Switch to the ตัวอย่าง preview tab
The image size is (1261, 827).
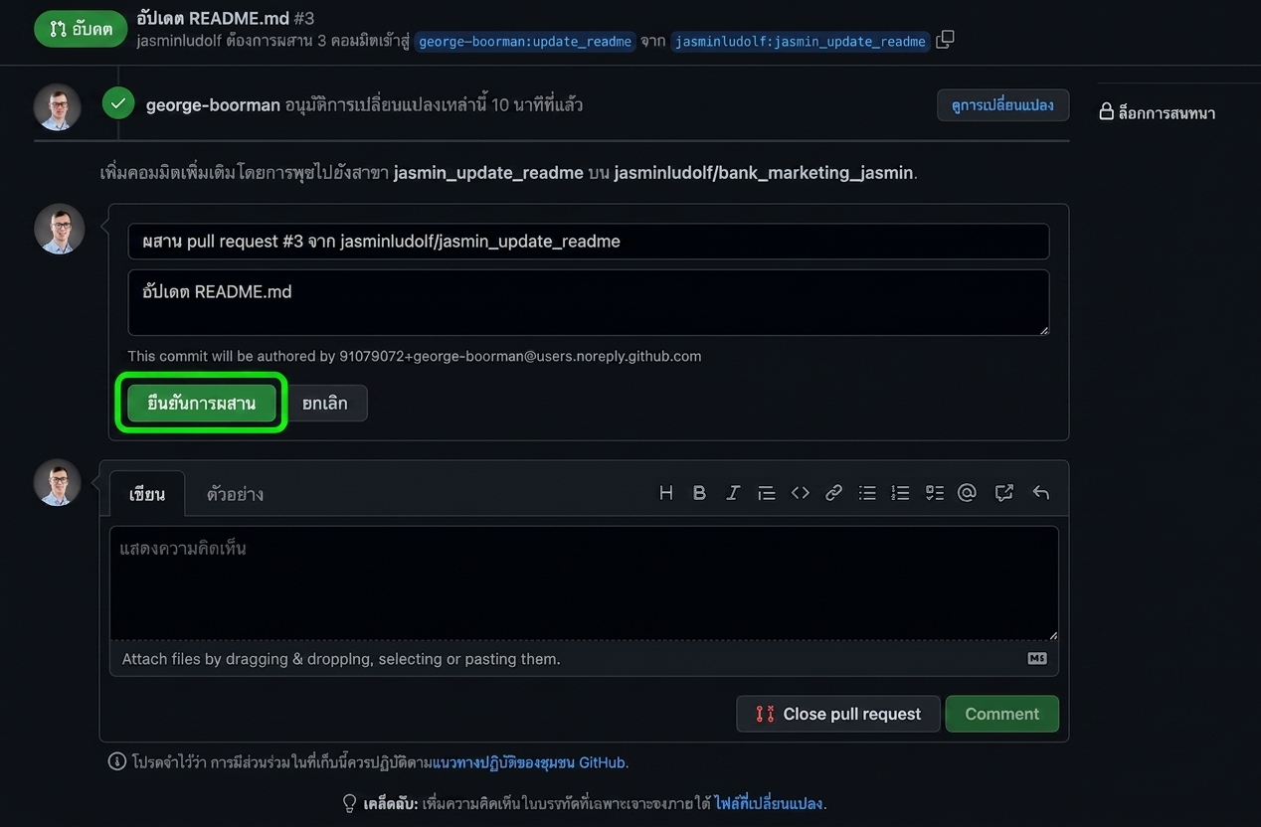pyautogui.click(x=235, y=493)
